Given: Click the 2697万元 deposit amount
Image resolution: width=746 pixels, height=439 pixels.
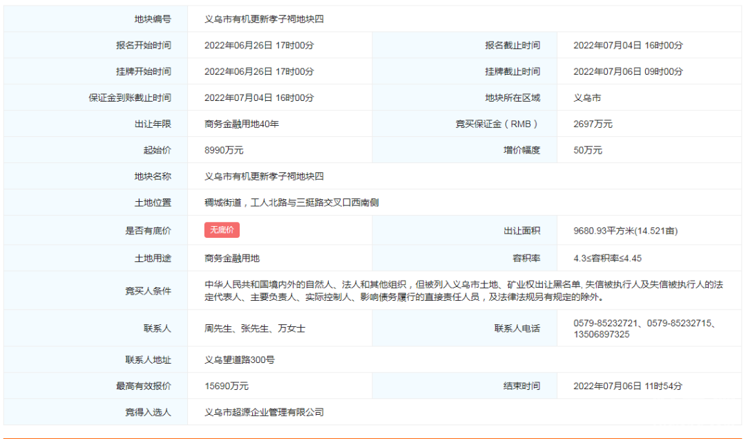Looking at the screenshot, I should pyautogui.click(x=593, y=124).
